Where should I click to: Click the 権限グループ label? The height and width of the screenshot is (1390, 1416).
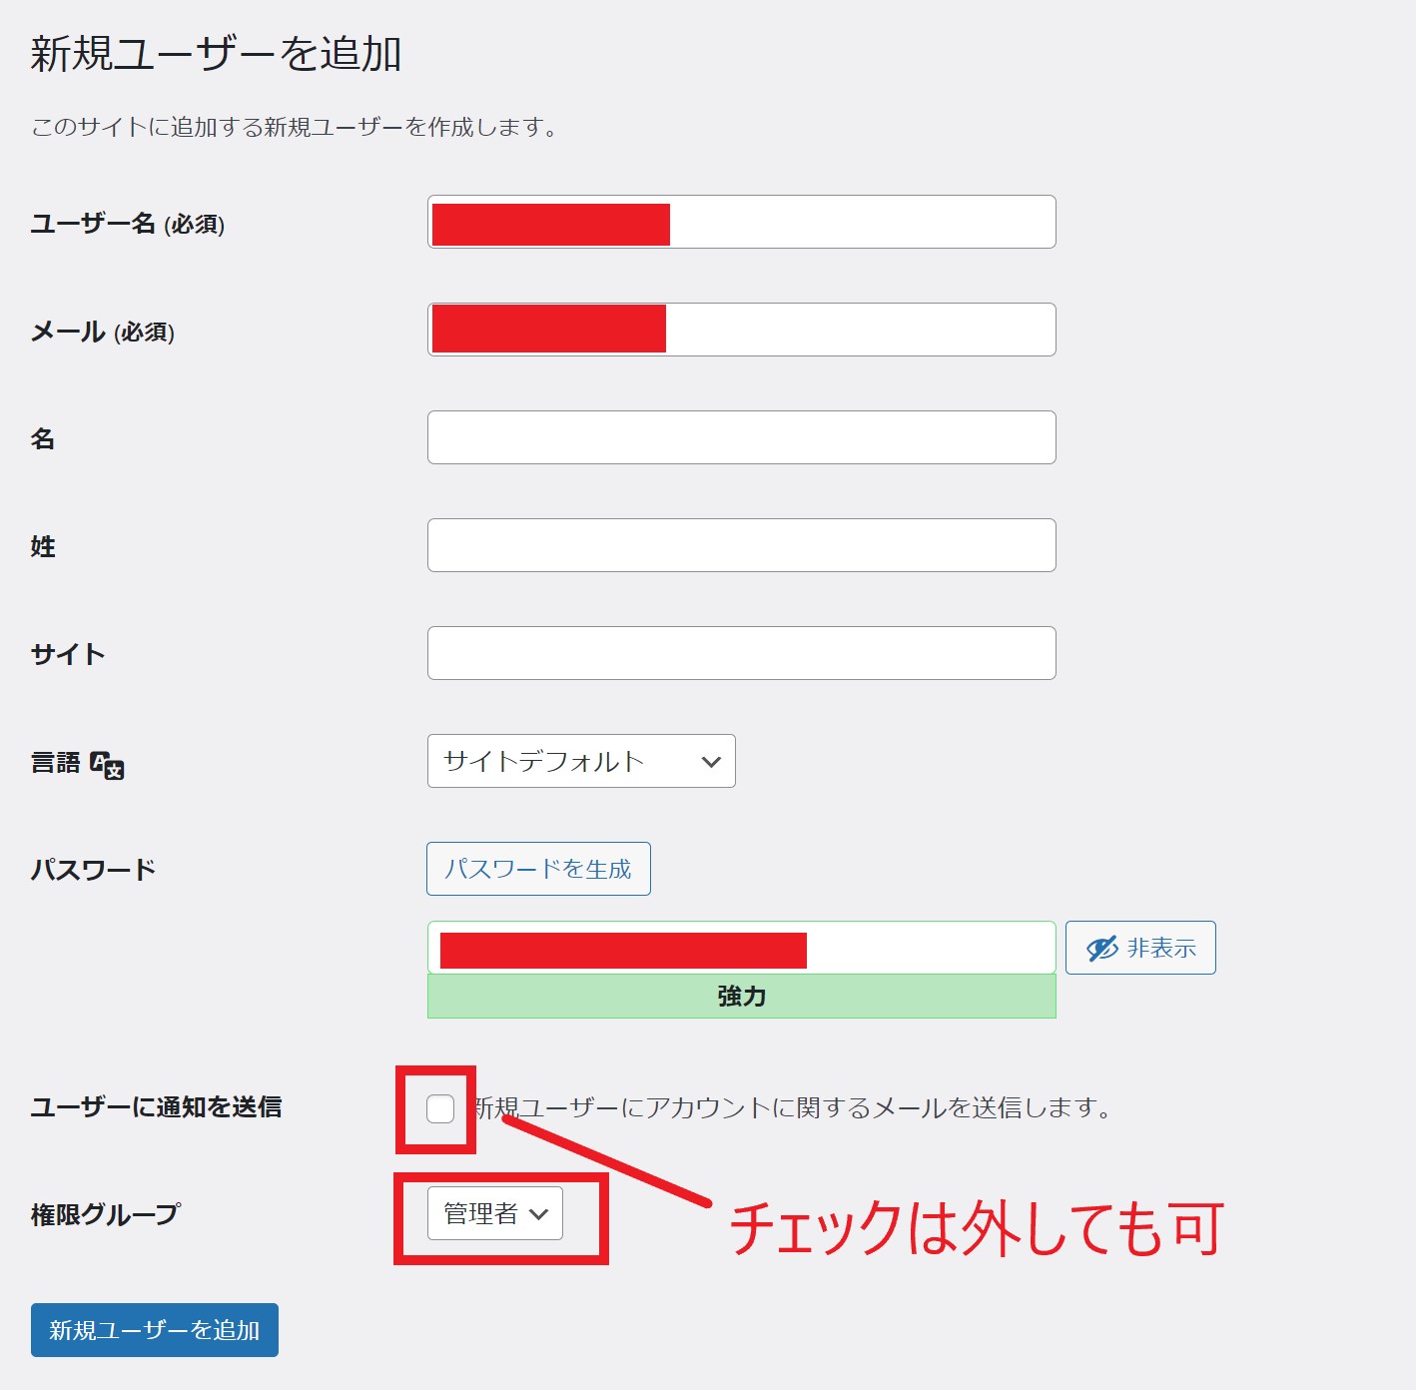[106, 1214]
